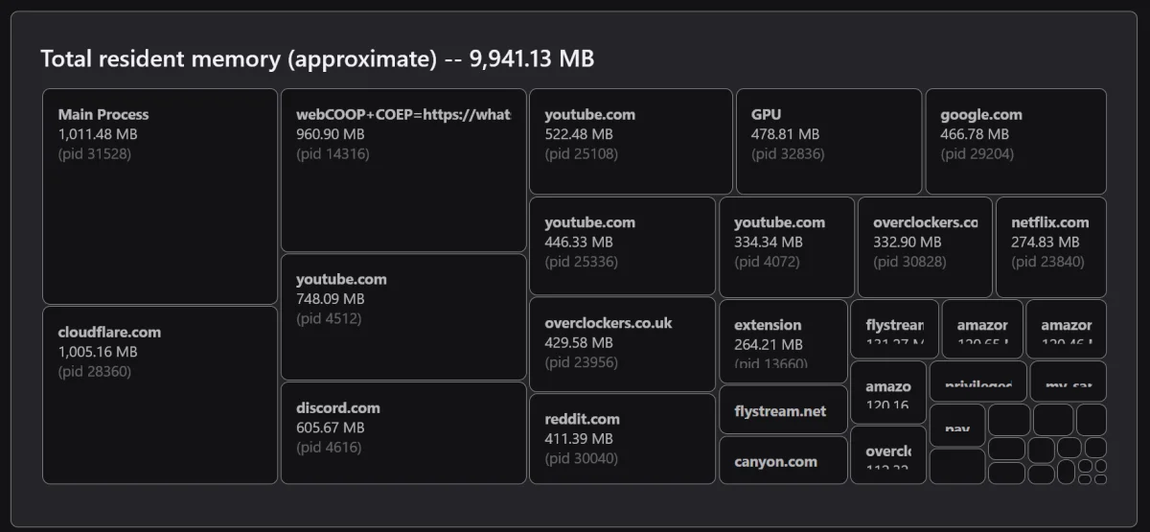
Task: Select the small tile labeled pay
Action: tap(957, 425)
